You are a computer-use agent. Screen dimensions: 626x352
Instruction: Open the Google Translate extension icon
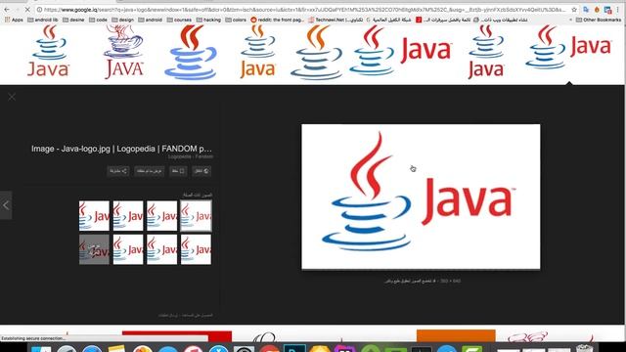click(x=586, y=10)
